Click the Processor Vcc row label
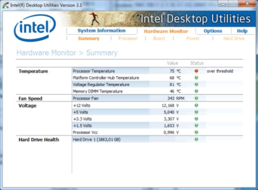The width and height of the screenshot is (258, 190). [x=85, y=132]
